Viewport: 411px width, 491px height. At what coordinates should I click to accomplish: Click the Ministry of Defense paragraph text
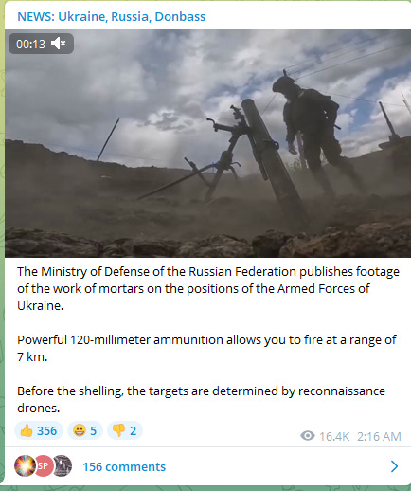[x=208, y=288]
